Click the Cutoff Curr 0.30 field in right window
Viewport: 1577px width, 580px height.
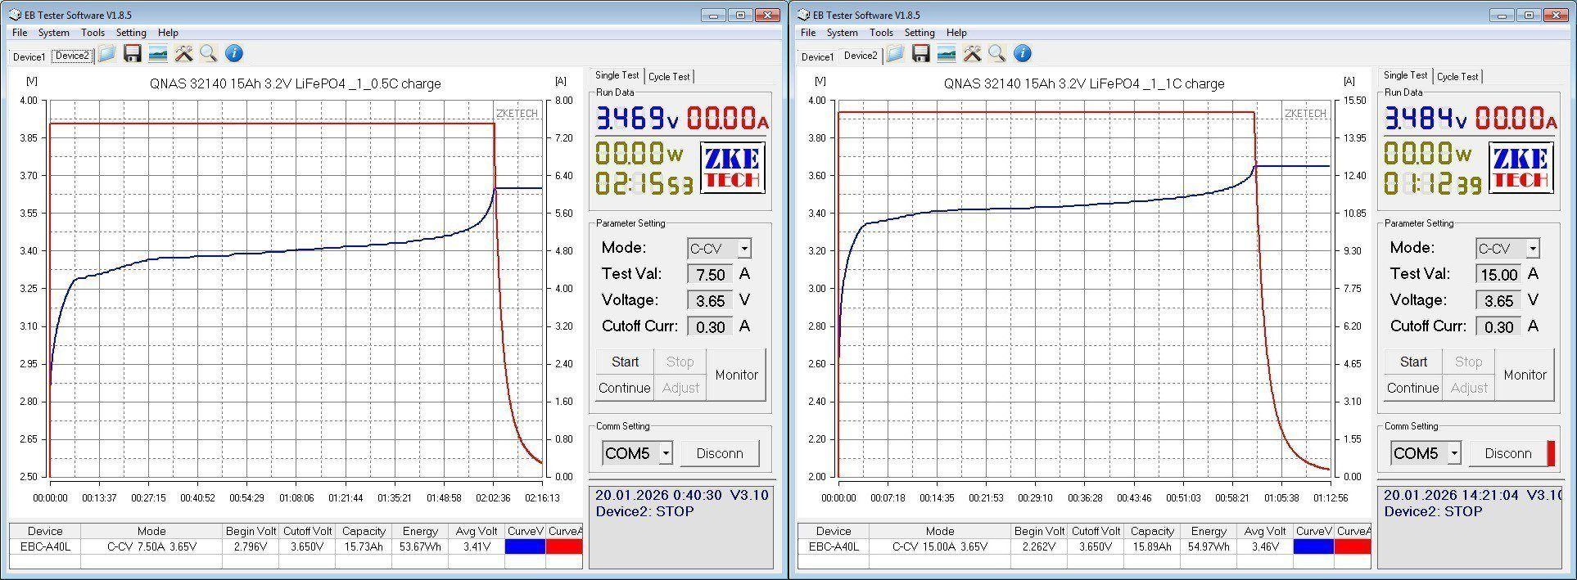tap(1499, 327)
